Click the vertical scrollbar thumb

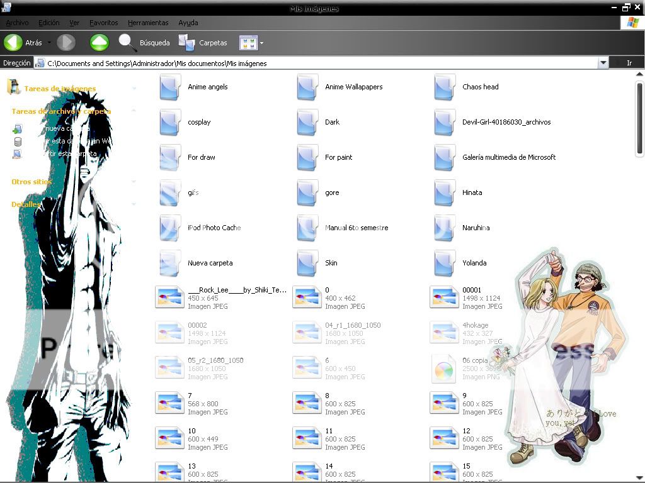[640, 119]
